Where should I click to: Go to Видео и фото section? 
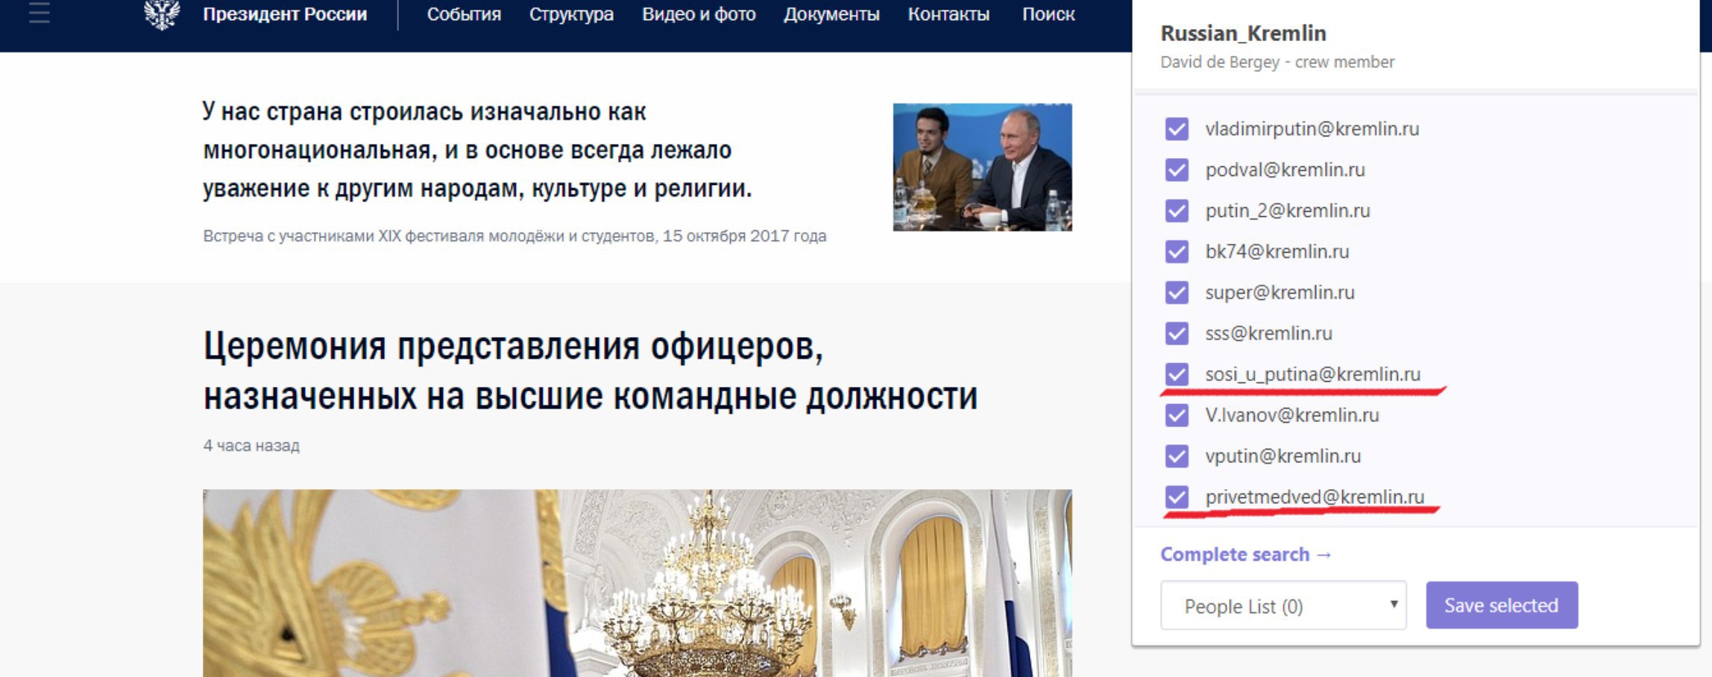click(x=699, y=14)
